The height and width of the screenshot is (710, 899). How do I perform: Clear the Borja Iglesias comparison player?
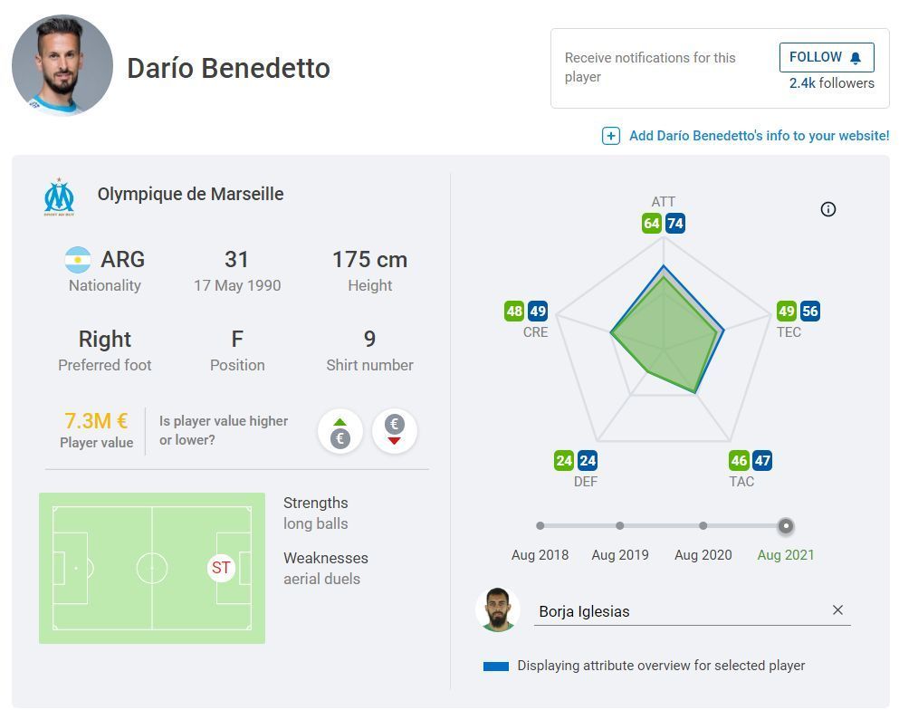[x=837, y=610]
